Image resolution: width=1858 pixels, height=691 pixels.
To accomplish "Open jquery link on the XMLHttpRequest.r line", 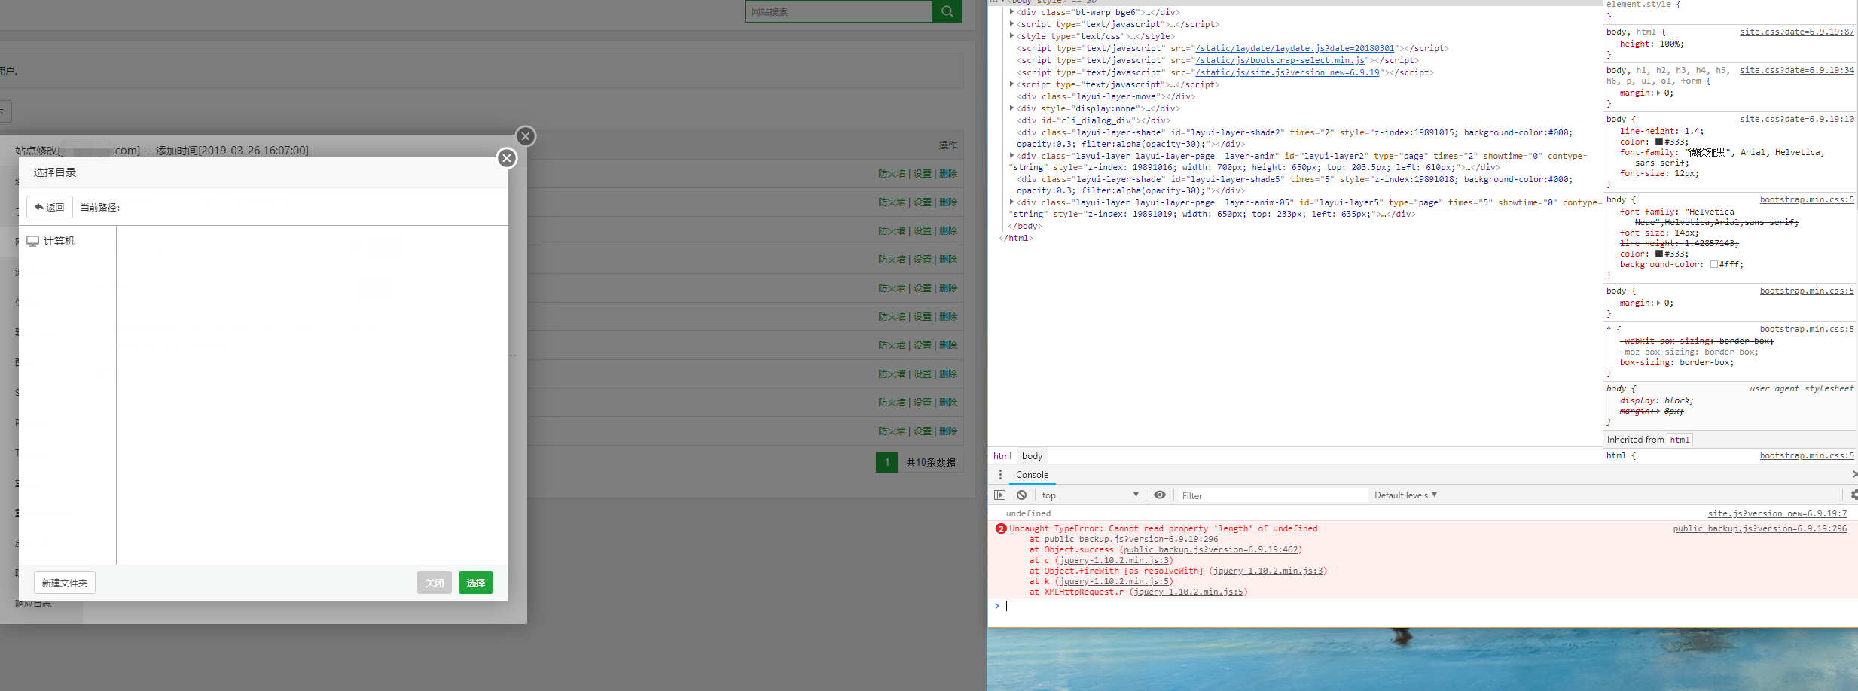I will 1188,592.
